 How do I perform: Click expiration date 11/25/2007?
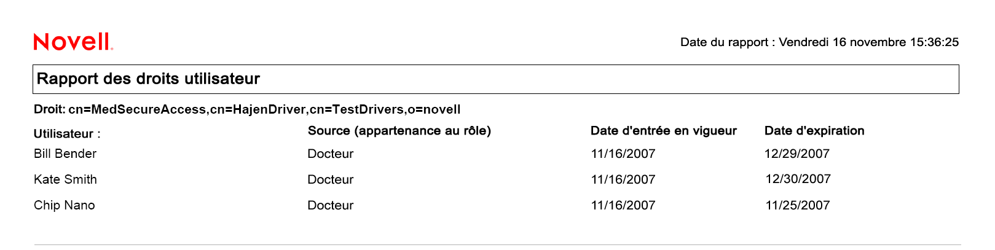pos(798,205)
